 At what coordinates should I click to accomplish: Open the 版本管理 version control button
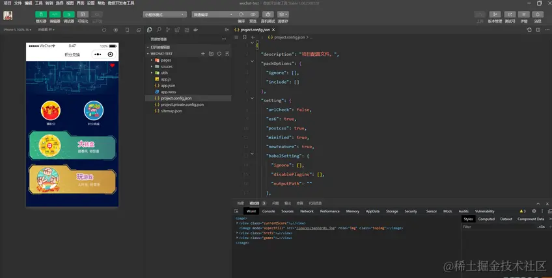tap(495, 14)
